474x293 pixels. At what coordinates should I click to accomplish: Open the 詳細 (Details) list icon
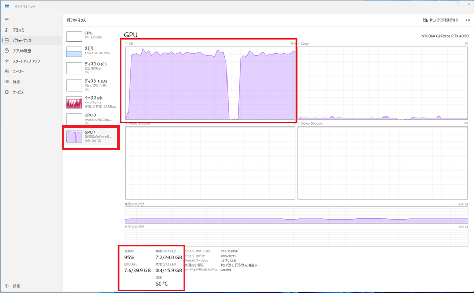6,82
